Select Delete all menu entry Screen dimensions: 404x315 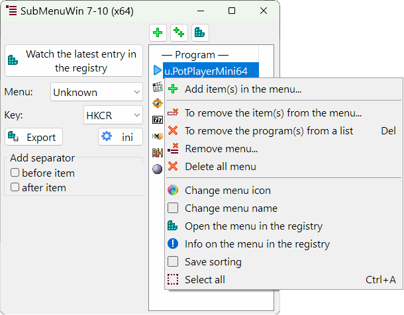220,167
